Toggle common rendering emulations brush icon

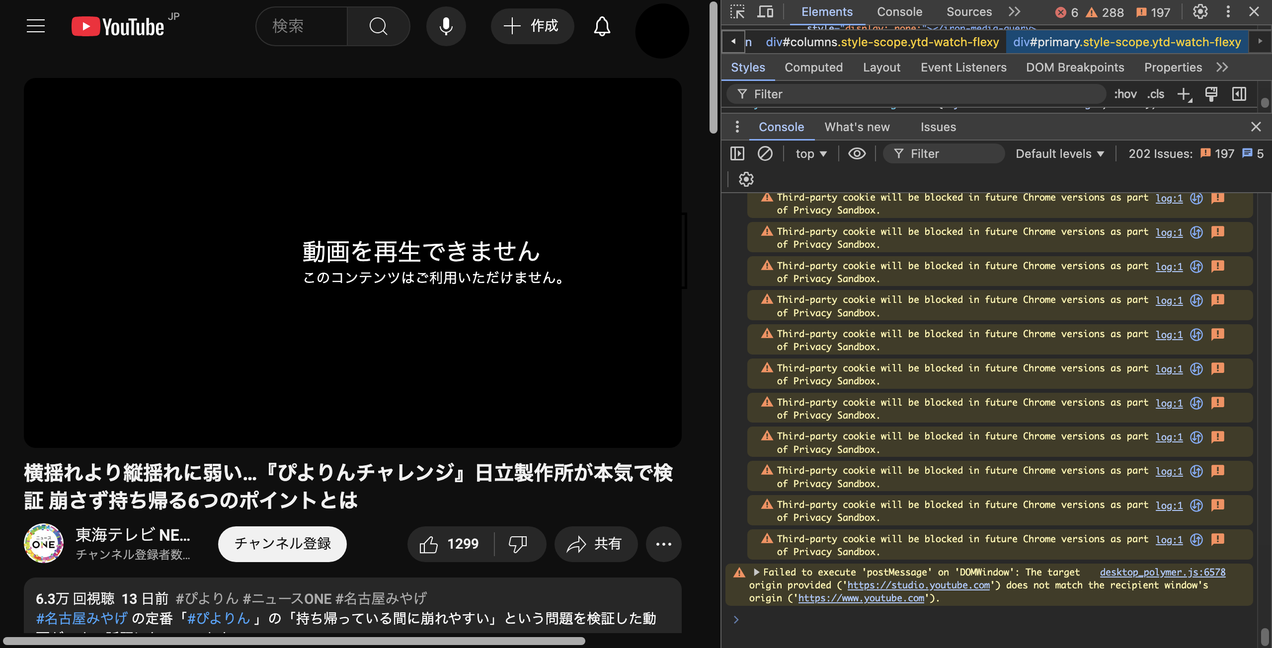click(1211, 94)
